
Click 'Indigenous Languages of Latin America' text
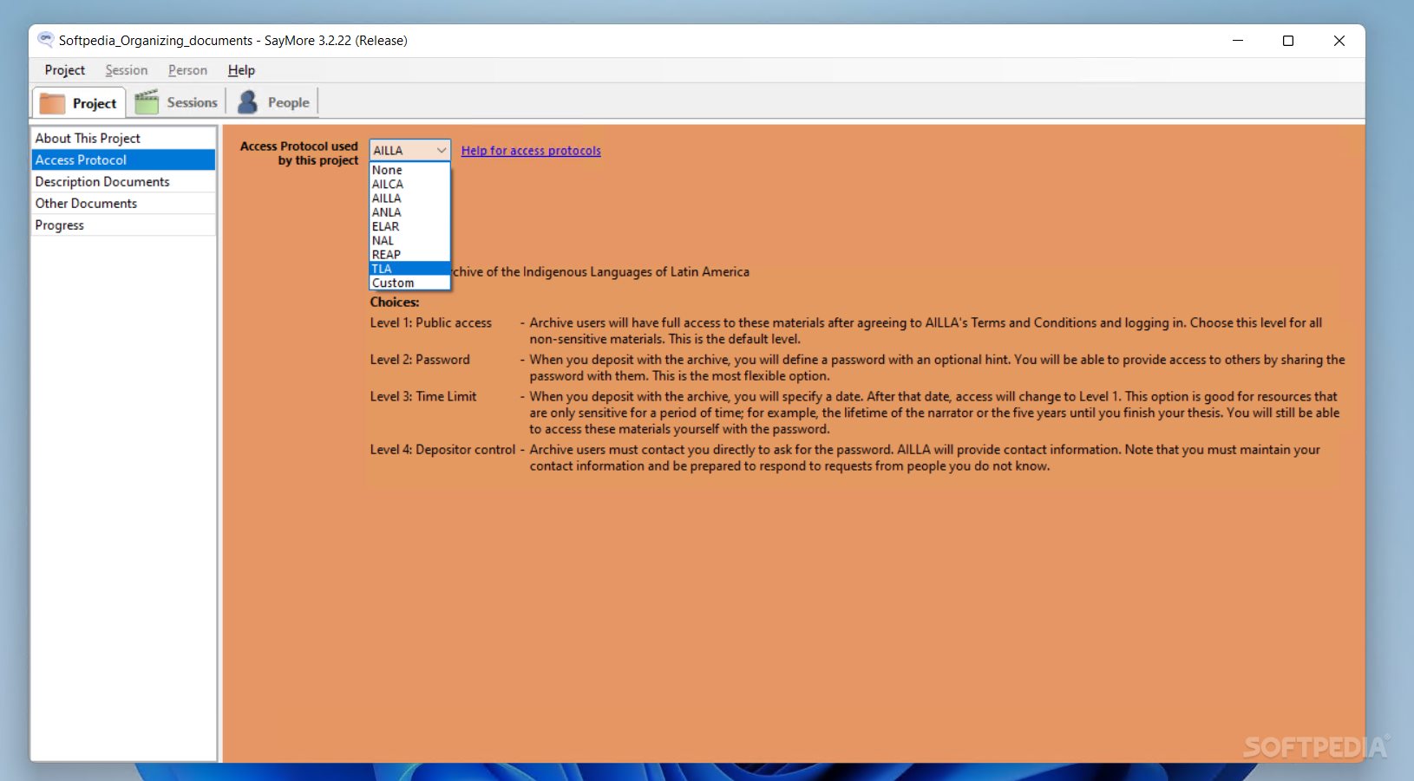(x=636, y=272)
